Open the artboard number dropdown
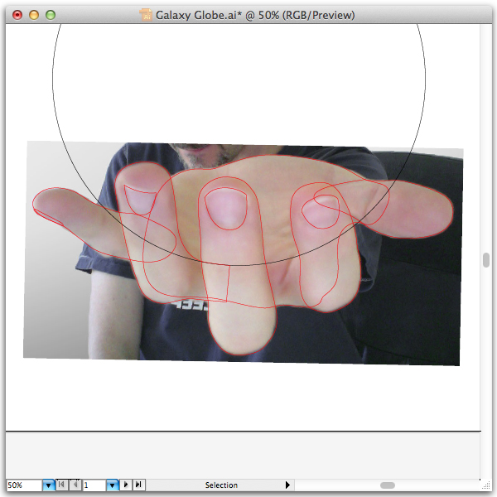Image resolution: width=497 pixels, height=497 pixels. 112,485
